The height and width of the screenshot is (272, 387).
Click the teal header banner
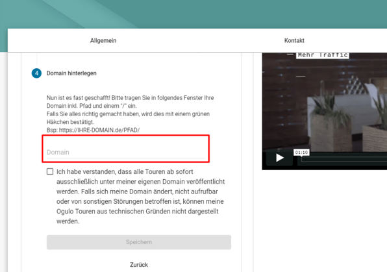[x=193, y=14]
